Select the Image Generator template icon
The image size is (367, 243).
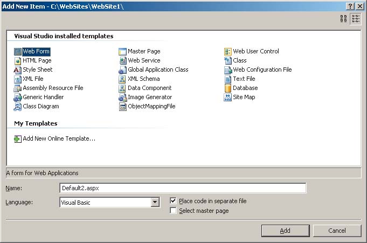[122, 97]
